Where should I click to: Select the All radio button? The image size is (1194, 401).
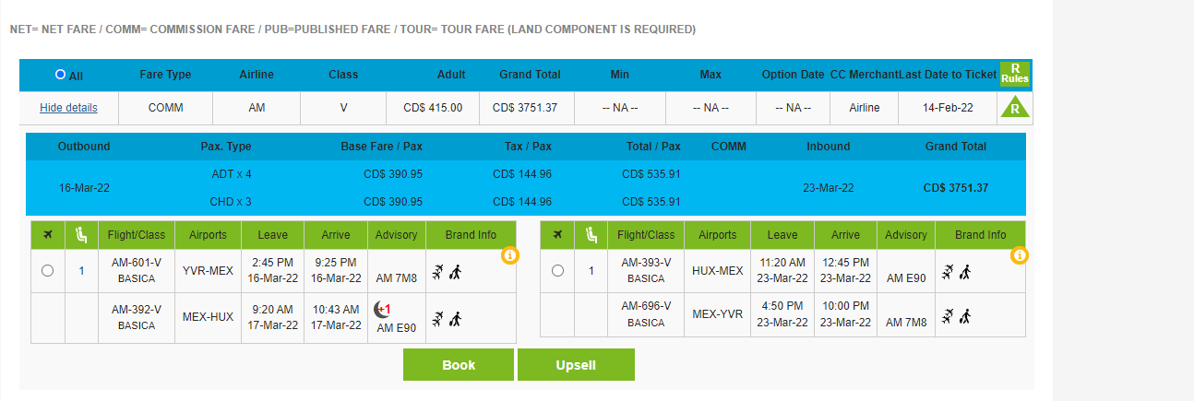61,74
